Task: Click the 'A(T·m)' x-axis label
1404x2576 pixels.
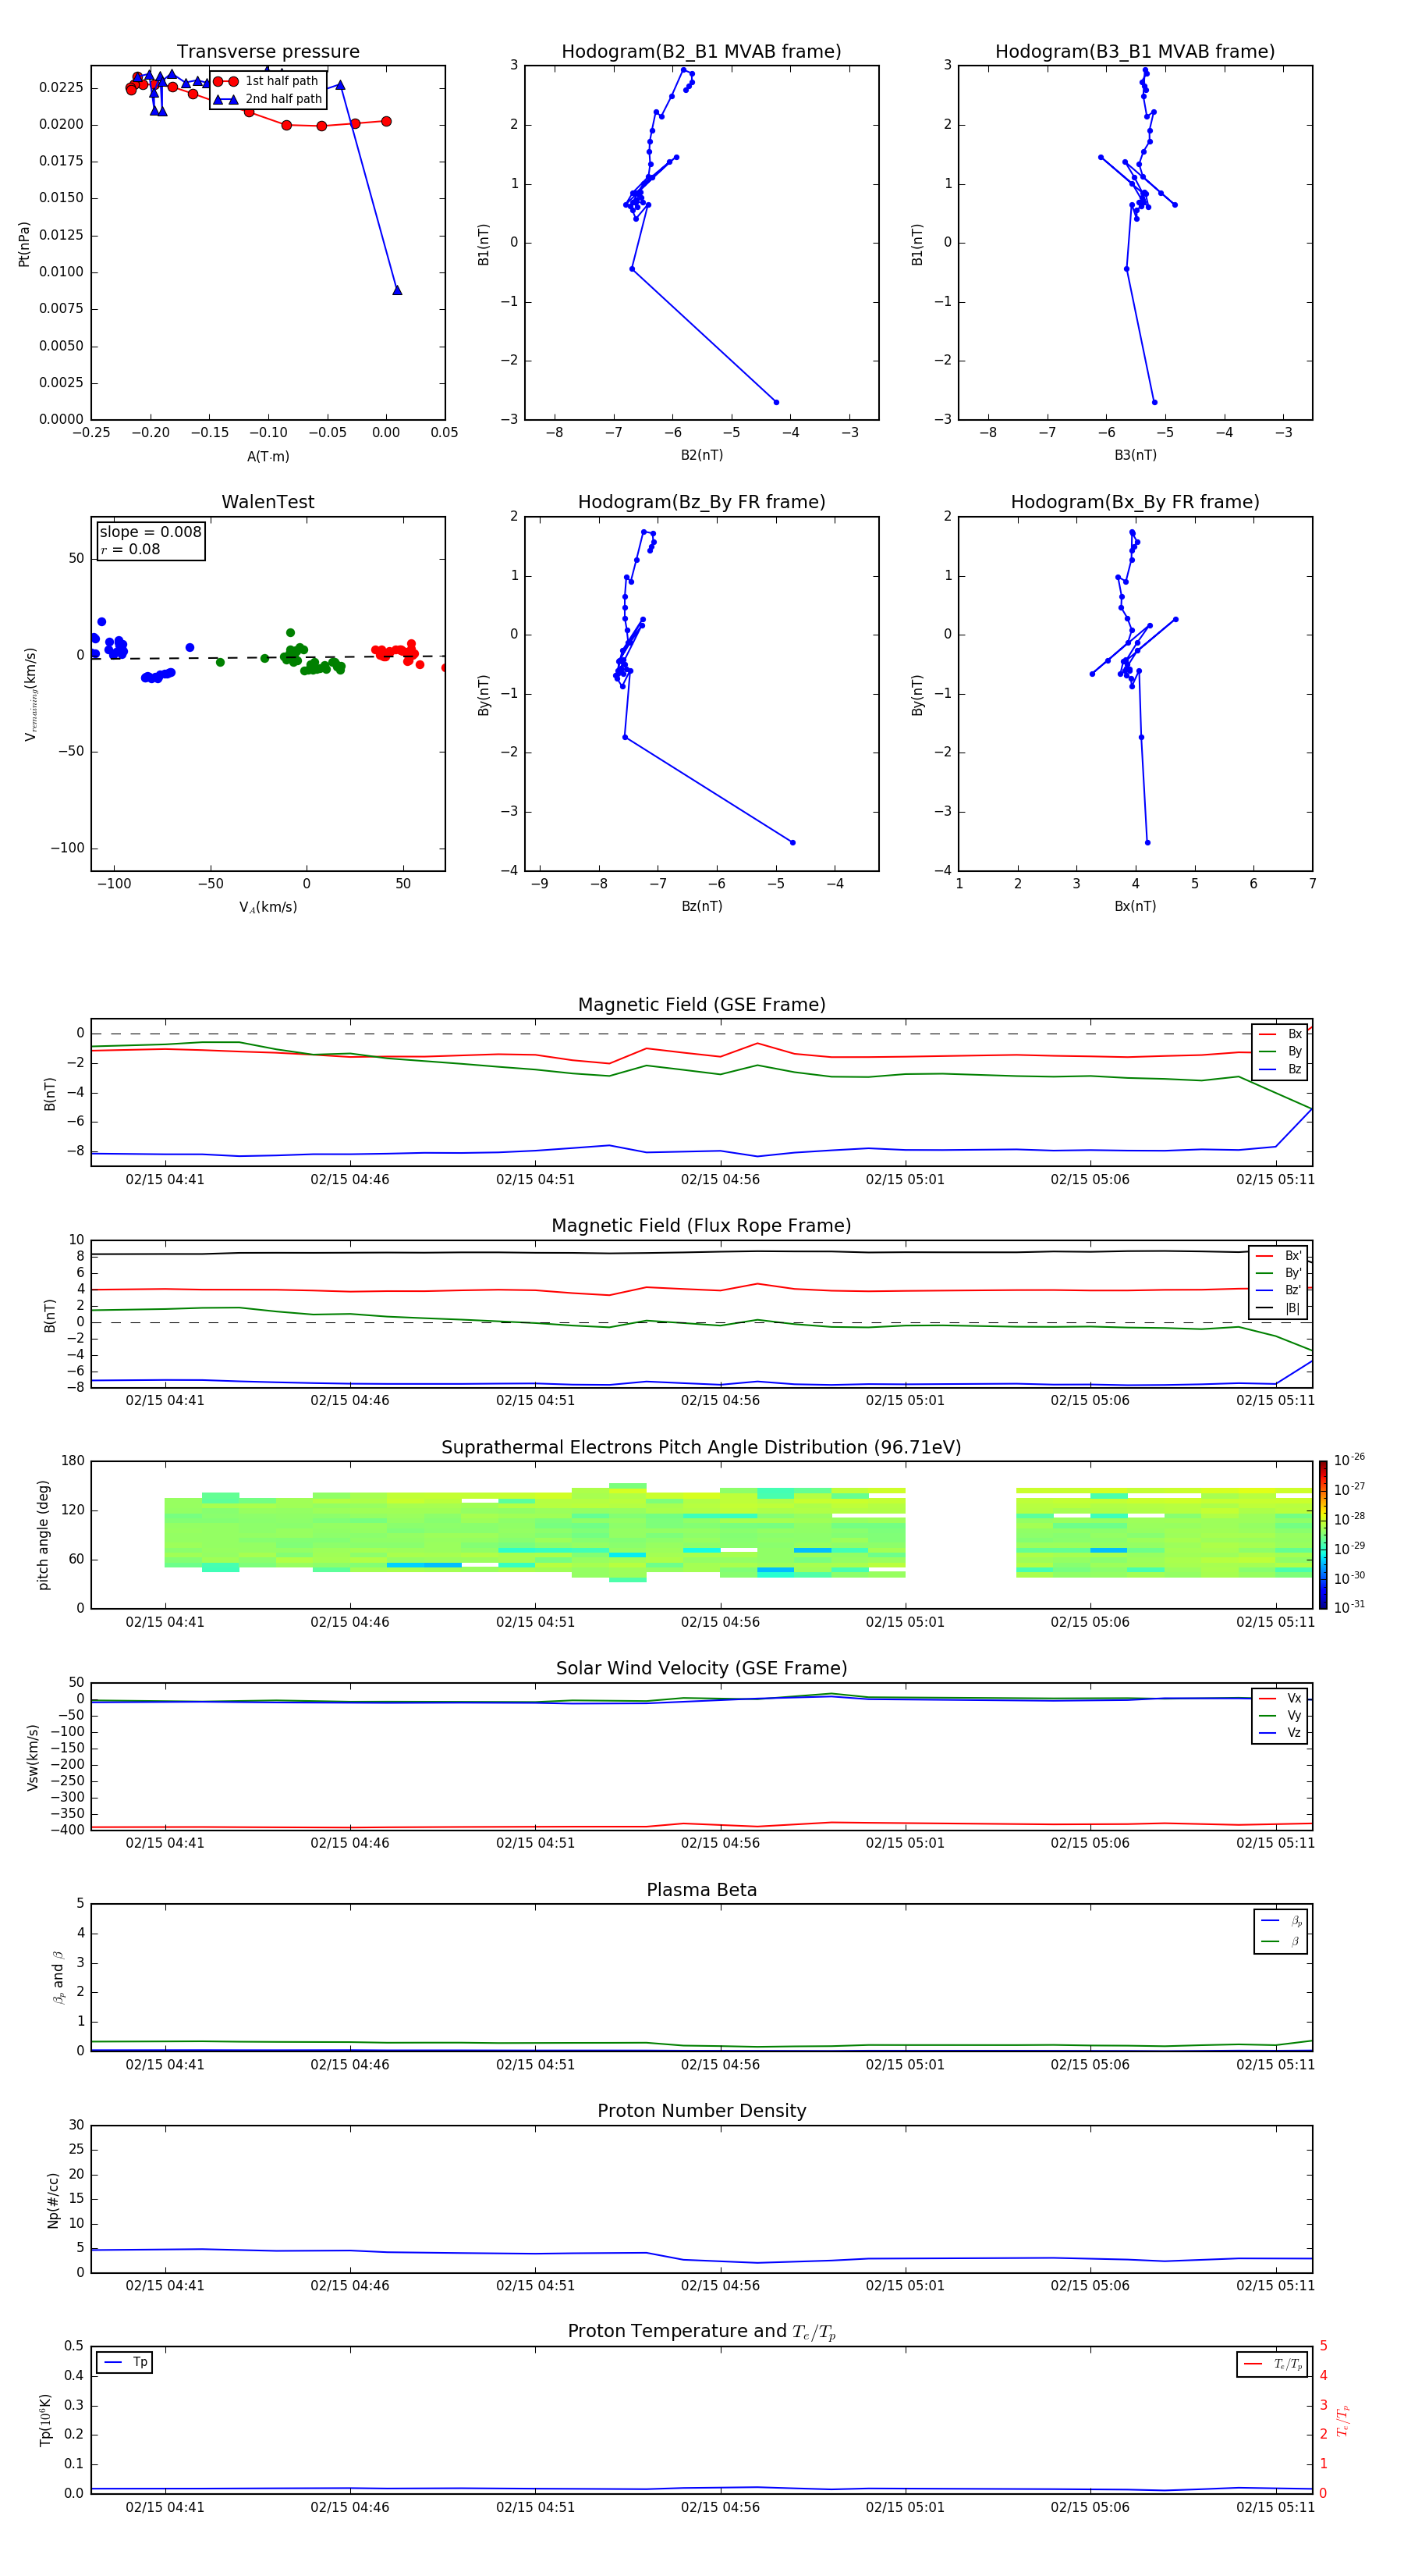Action: pyautogui.click(x=268, y=457)
